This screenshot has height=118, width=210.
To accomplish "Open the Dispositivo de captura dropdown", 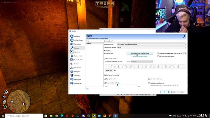I will [x=151, y=47].
